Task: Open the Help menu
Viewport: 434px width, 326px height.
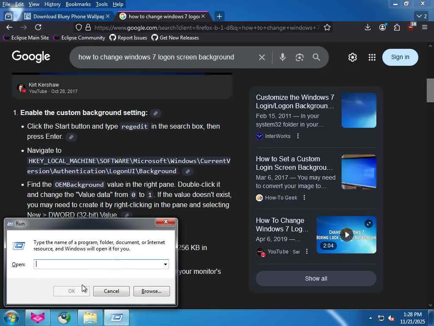Action: pos(118,4)
